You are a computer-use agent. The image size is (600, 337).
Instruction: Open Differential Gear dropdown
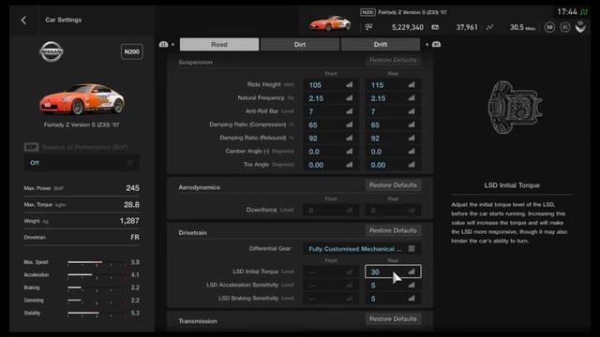(x=362, y=249)
